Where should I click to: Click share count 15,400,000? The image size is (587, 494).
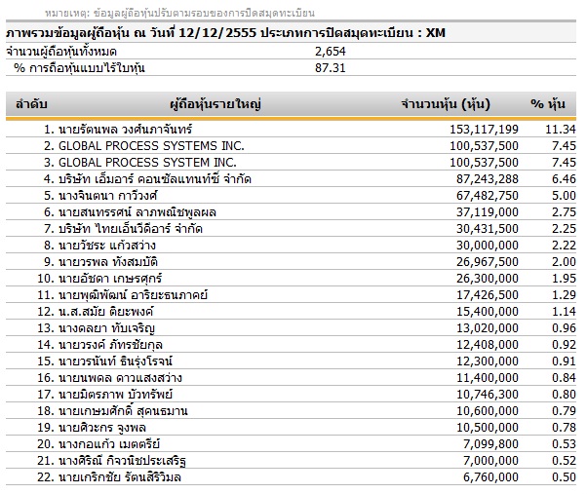(x=487, y=312)
